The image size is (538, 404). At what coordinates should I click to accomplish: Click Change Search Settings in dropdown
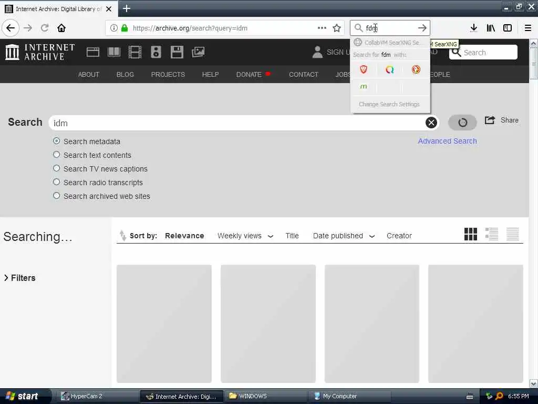[x=390, y=104]
